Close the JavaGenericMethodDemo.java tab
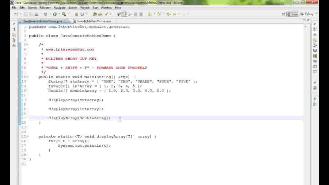The image size is (329, 185). (65, 21)
